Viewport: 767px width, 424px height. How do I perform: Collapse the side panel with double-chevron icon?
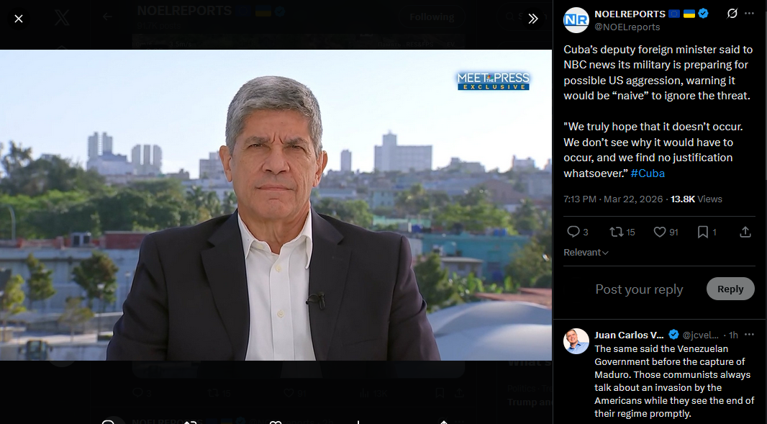click(x=533, y=19)
